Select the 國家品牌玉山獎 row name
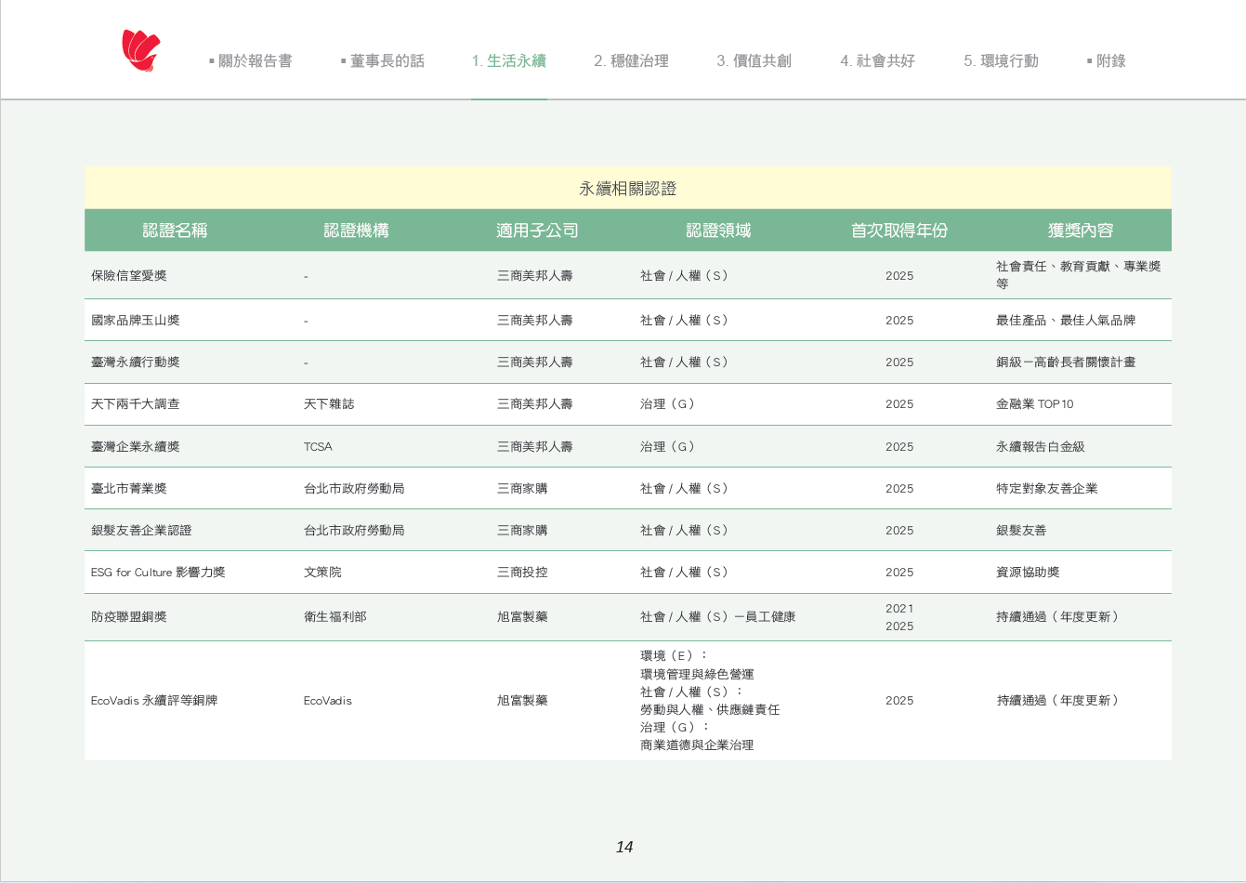This screenshot has width=1246, height=883. (136, 321)
